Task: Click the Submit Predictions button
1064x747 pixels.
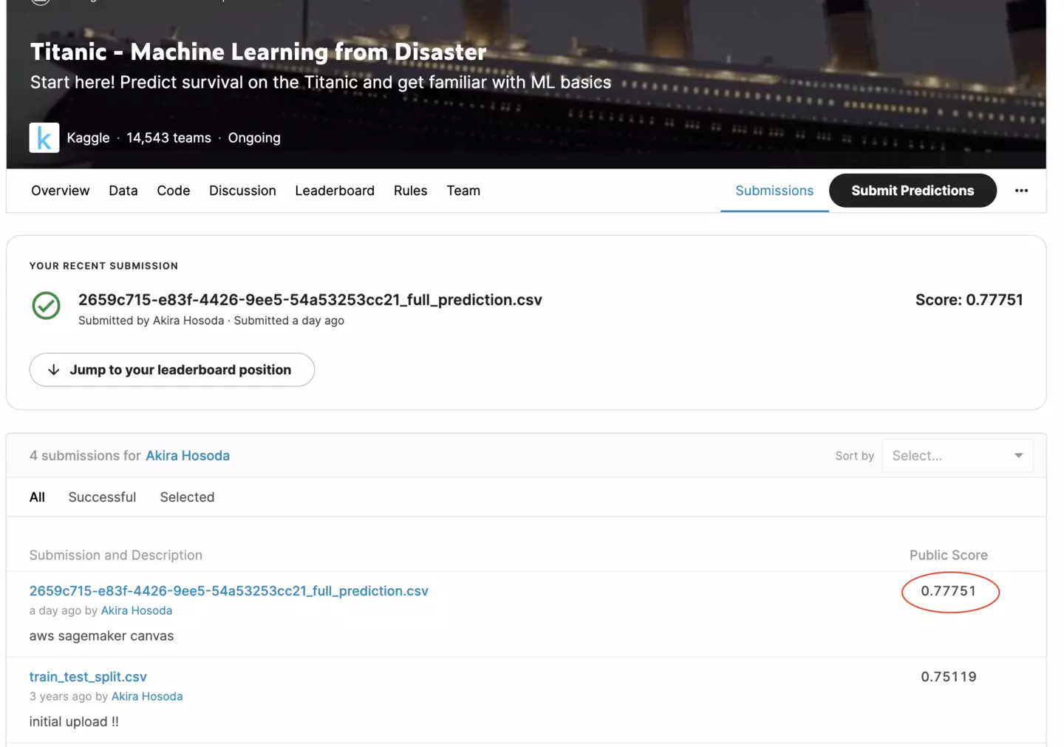Action: (x=913, y=191)
